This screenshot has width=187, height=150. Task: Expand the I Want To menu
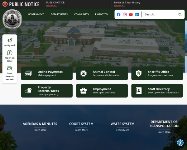coord(102,14)
